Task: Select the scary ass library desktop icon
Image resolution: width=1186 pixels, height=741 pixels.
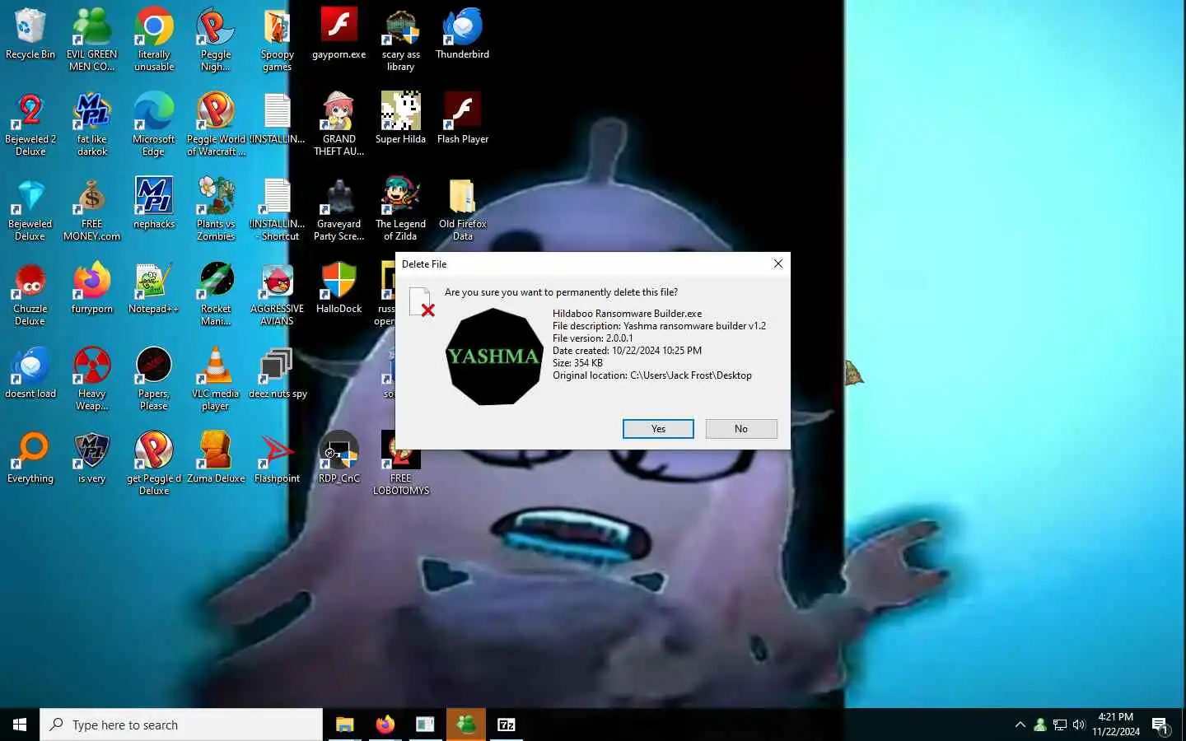Action: coord(401,40)
